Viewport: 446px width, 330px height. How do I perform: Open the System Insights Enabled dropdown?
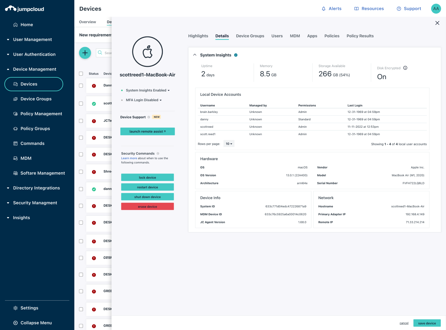tap(147, 90)
